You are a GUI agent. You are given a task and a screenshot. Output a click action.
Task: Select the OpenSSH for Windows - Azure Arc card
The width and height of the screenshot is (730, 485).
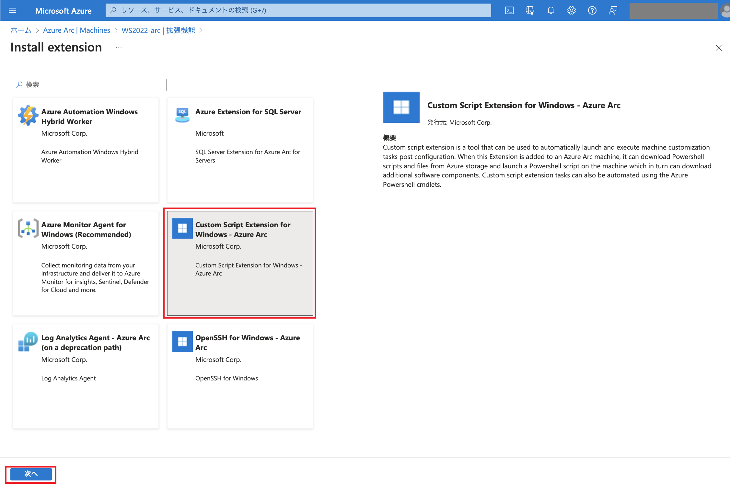pyautogui.click(x=240, y=377)
